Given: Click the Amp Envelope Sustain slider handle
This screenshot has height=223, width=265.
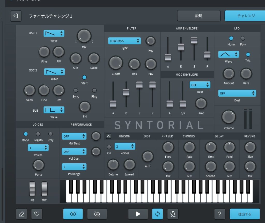Looking at the screenshot, I should [x=194, y=40].
